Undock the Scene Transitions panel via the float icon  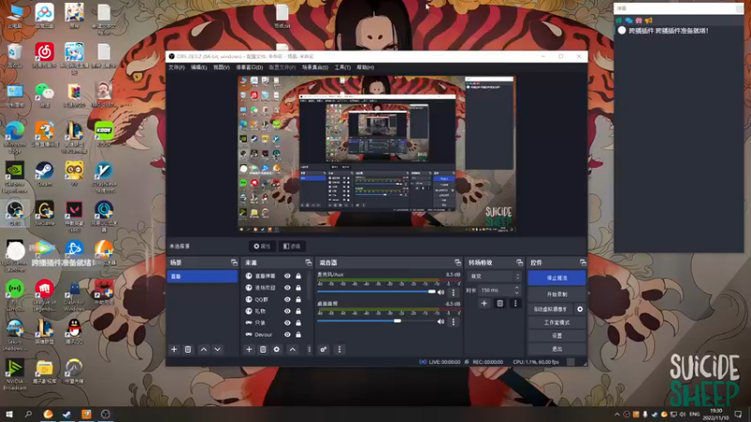tap(519, 263)
